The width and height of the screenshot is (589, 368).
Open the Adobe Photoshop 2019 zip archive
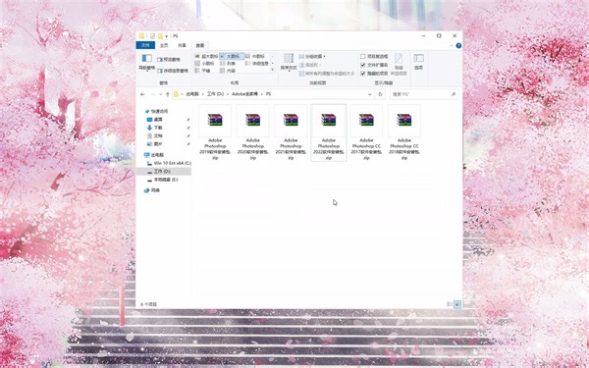(215, 132)
